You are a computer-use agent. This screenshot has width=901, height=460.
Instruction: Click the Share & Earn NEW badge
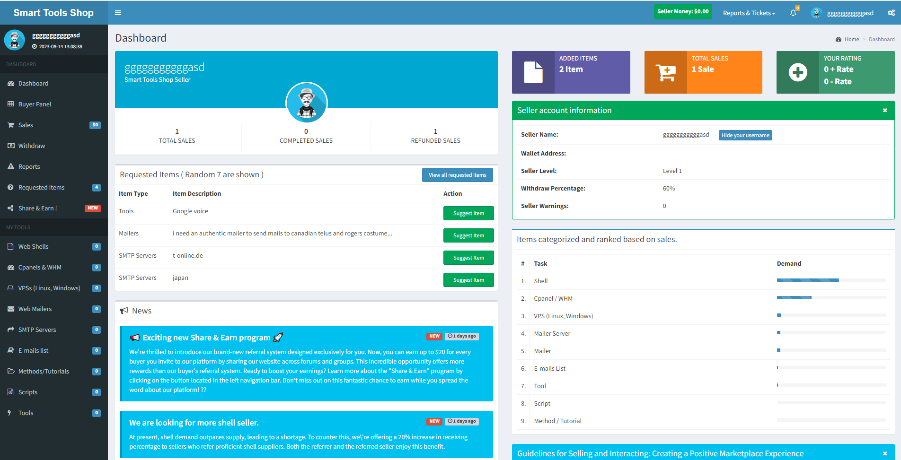pos(93,208)
